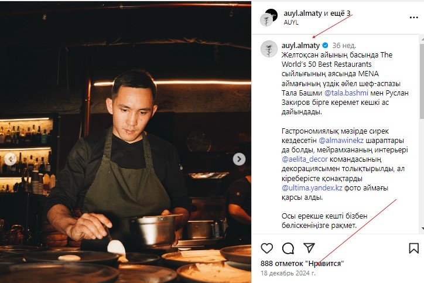Click the verified badge next to auyl.almaty
424x283 pixels.
[325, 45]
